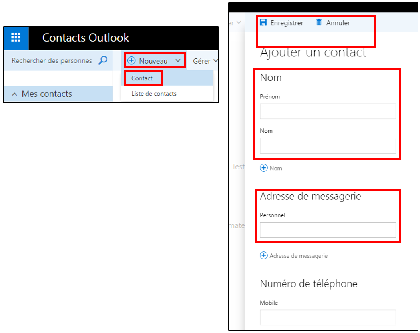Click the Numéro de téléphone heading

pyautogui.click(x=309, y=284)
